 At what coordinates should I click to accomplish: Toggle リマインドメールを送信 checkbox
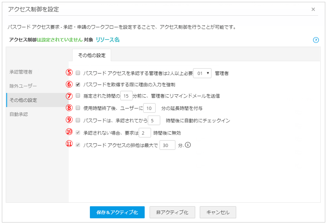point(78,96)
